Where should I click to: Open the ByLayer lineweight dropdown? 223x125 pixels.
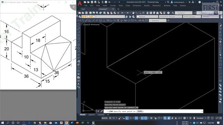[192, 17]
